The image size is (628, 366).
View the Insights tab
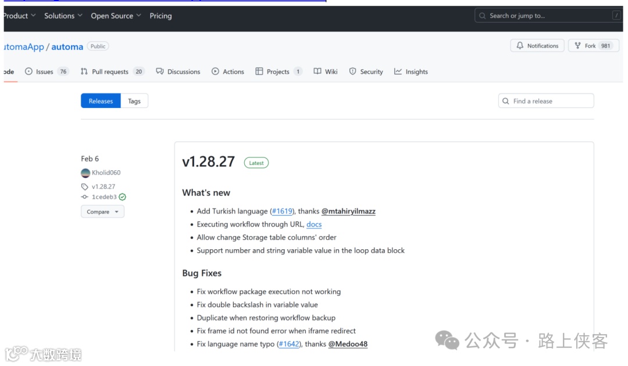[411, 71]
